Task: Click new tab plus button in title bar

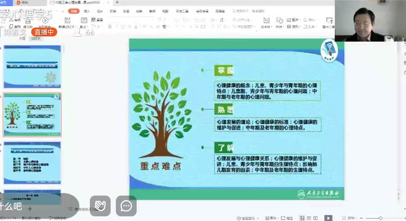Action: click(117, 2)
